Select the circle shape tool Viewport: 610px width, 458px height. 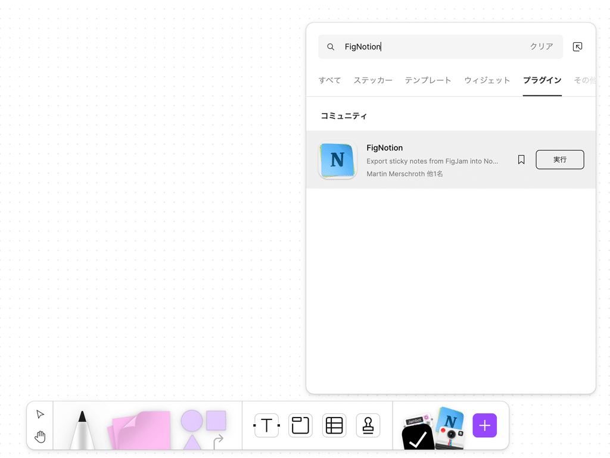tap(192, 421)
